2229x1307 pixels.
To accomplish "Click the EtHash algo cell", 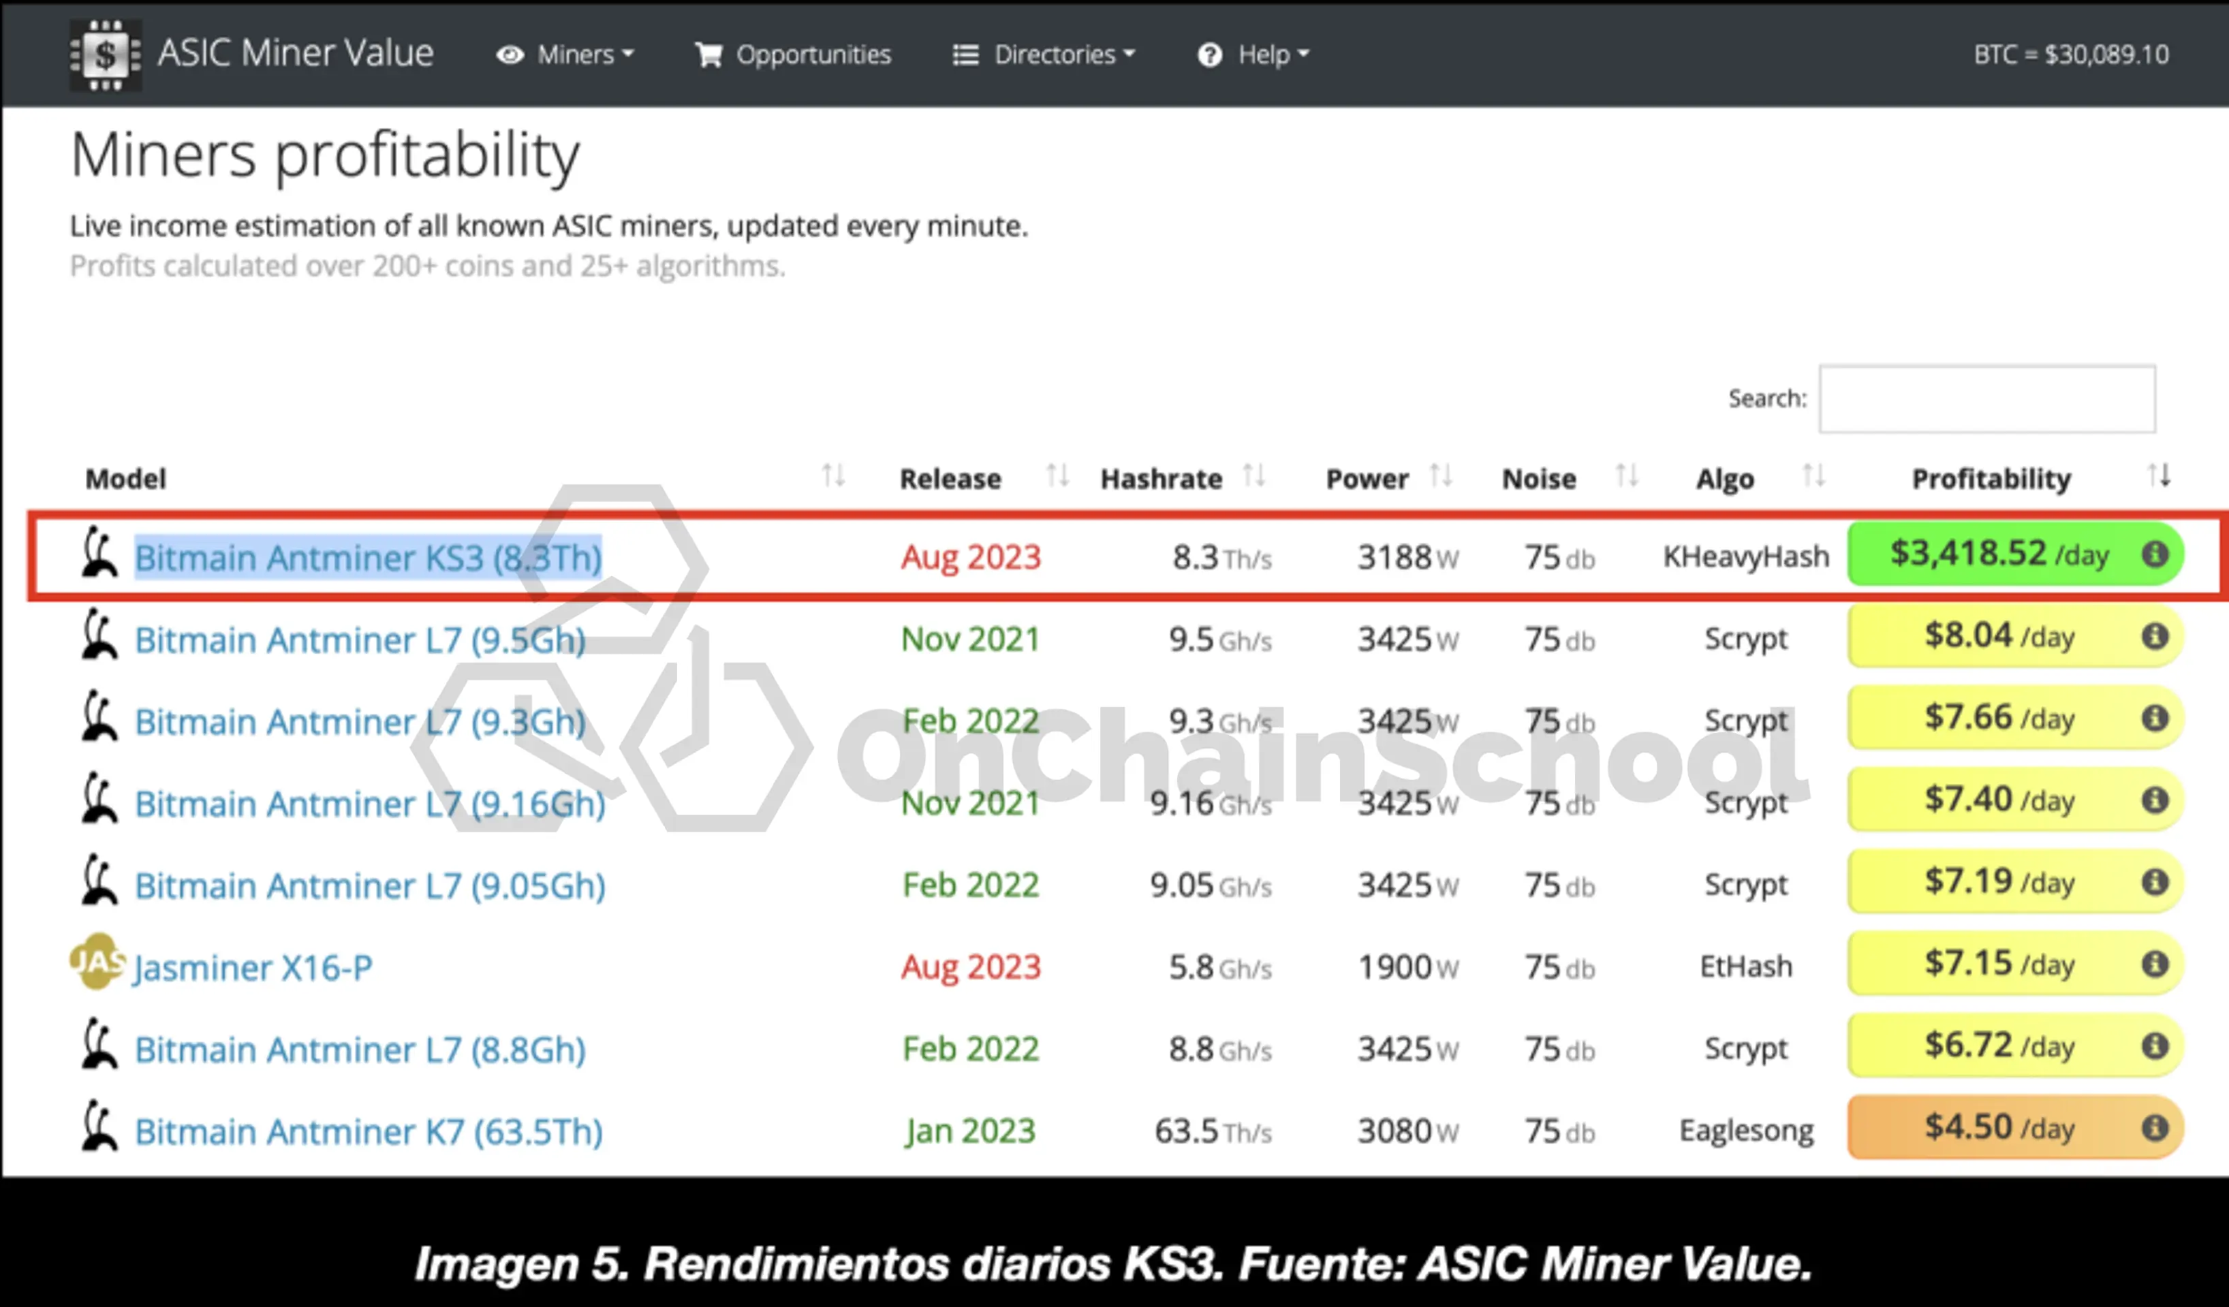I will [1746, 966].
